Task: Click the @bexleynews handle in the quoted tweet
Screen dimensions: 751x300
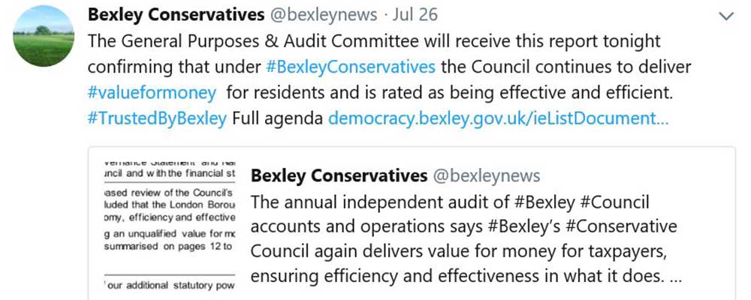Action: click(485, 175)
